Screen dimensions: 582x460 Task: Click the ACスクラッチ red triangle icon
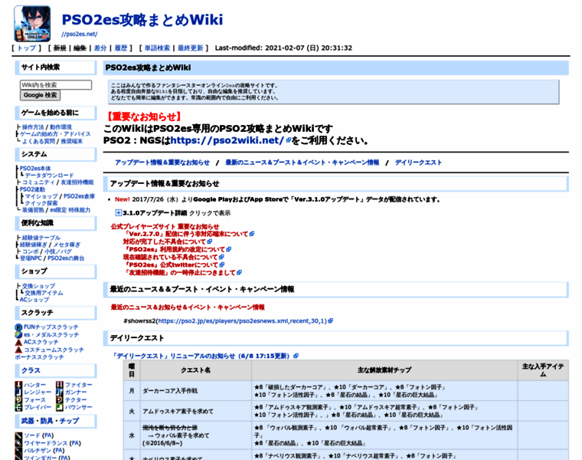point(18,342)
